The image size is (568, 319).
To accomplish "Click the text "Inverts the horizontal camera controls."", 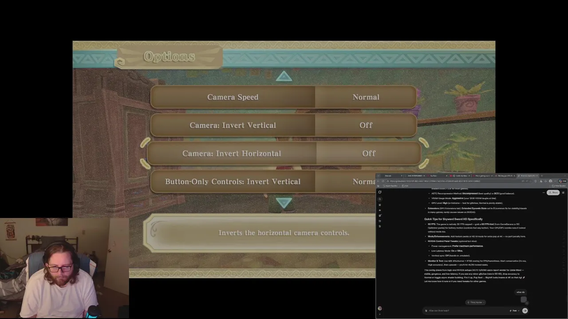I will 284,233.
